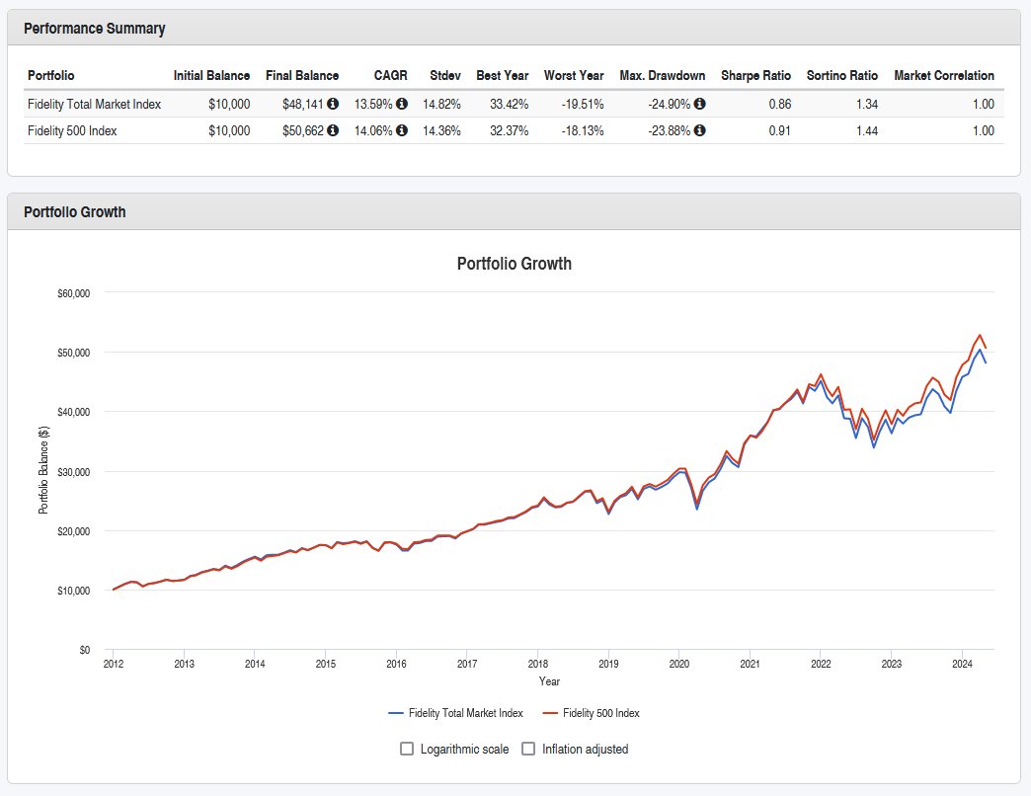The image size is (1031, 796).
Task: Click the Year axis title
Action: click(550, 681)
